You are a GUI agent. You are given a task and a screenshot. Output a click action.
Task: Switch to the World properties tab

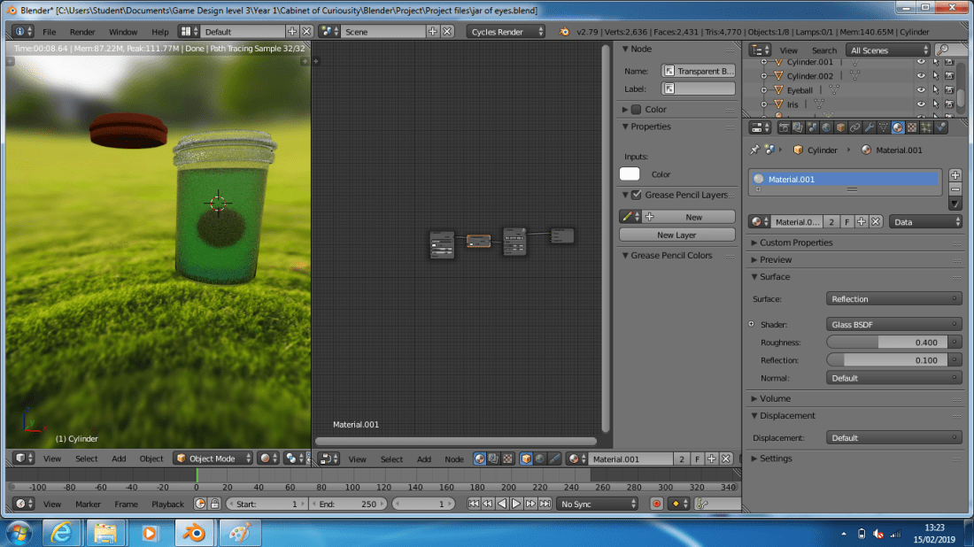click(x=826, y=127)
